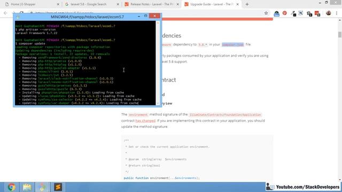The image size is (342, 192).
Task: Click the blue extension icon left of Pinterest
Action: pos(277,13)
